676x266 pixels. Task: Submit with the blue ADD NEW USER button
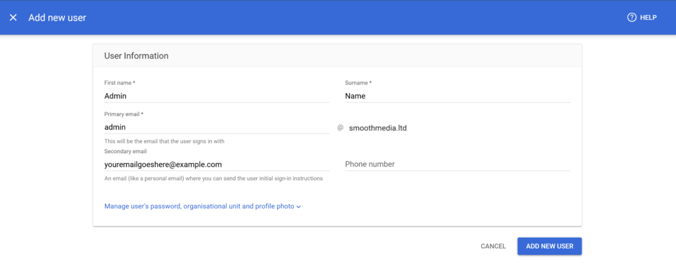[550, 246]
